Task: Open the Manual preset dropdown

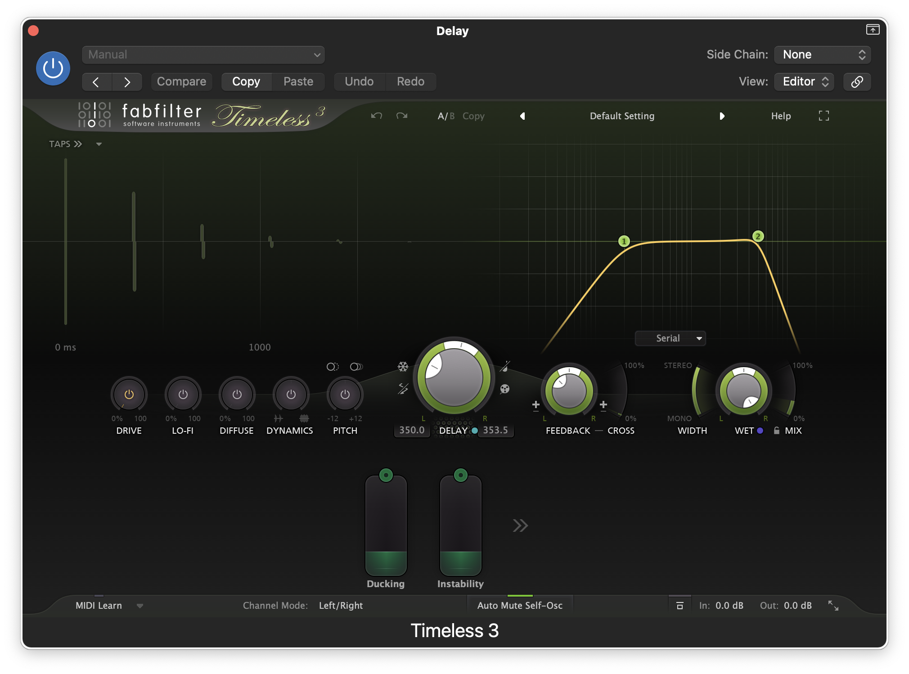Action: click(x=203, y=54)
